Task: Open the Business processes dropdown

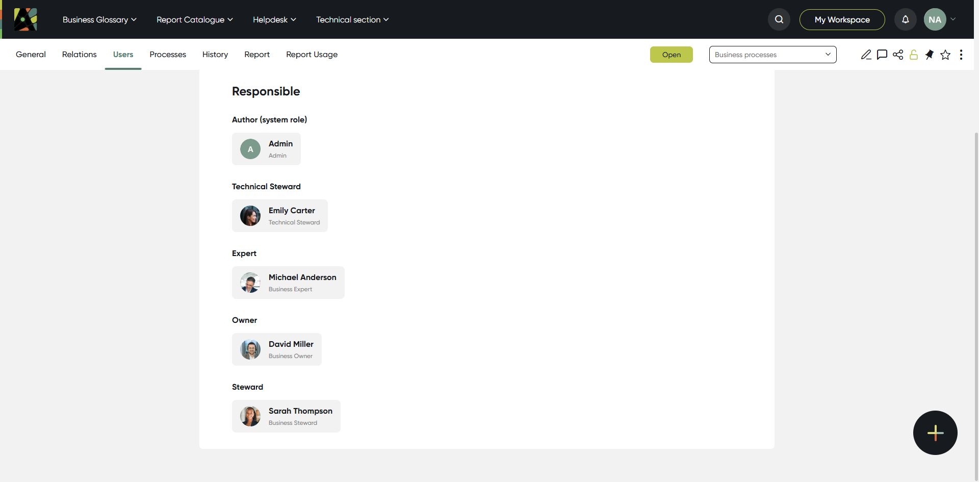Action: click(x=772, y=55)
